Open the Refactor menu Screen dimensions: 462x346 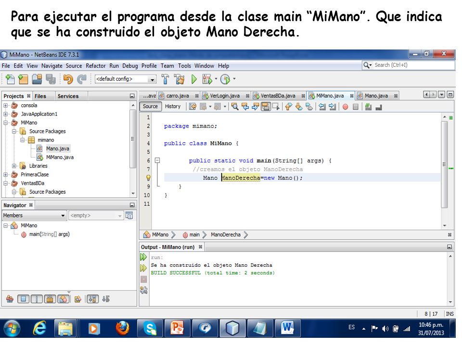click(x=95, y=66)
